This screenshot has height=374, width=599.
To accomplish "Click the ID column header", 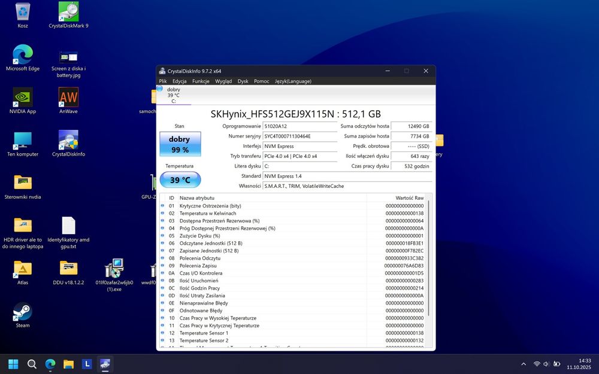I will pos(171,197).
